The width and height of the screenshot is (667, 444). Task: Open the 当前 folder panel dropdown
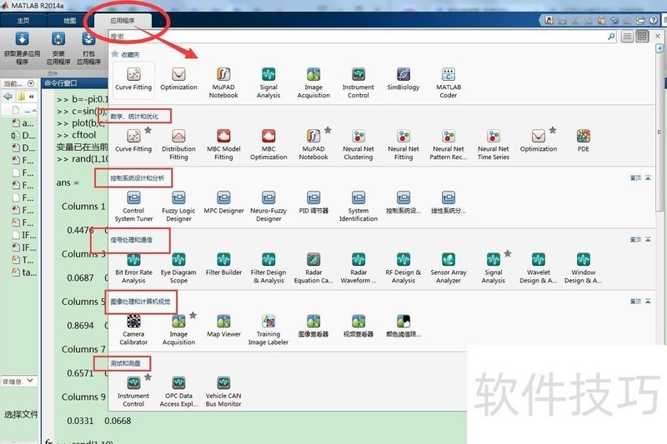click(x=31, y=83)
